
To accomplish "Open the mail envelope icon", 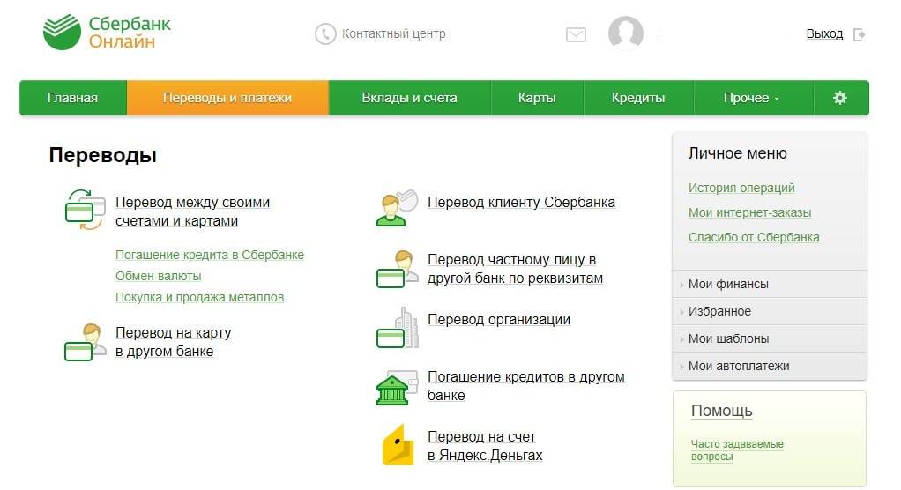I will click(576, 35).
